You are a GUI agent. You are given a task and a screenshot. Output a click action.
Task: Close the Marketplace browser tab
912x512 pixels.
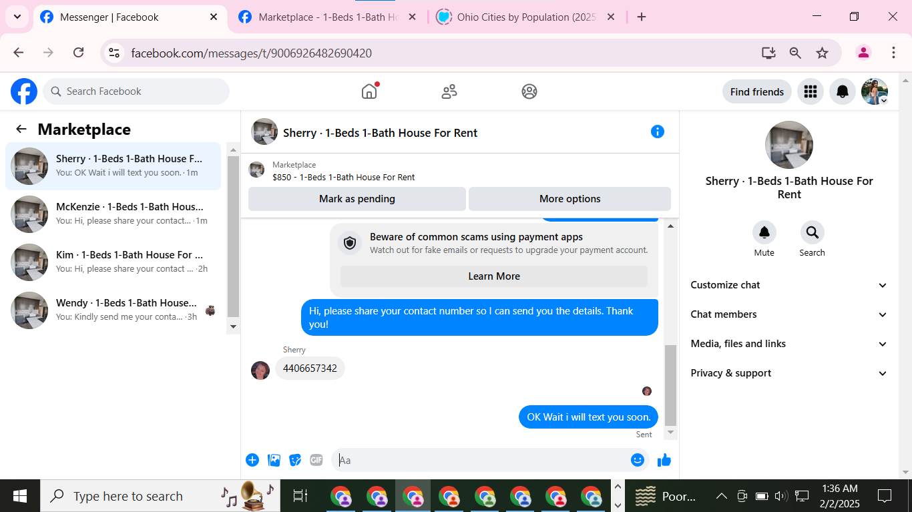[413, 17]
